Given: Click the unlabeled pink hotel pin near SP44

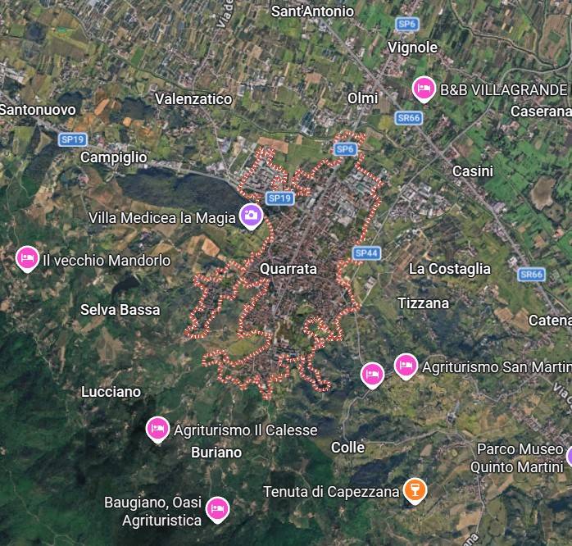Looking at the screenshot, I should [372, 375].
